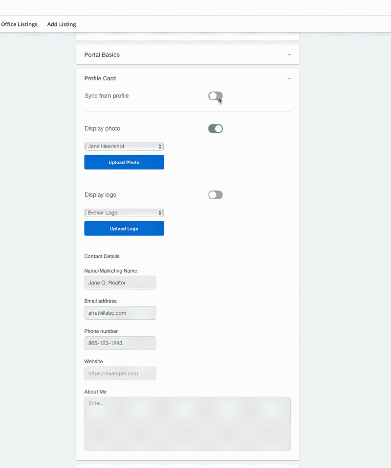Open the Office Listings menu item
Image resolution: width=391 pixels, height=468 pixels.
pos(19,24)
